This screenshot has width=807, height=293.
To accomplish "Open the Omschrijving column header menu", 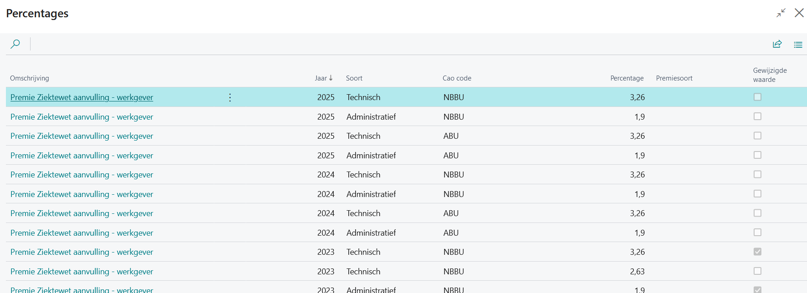I will 30,78.
